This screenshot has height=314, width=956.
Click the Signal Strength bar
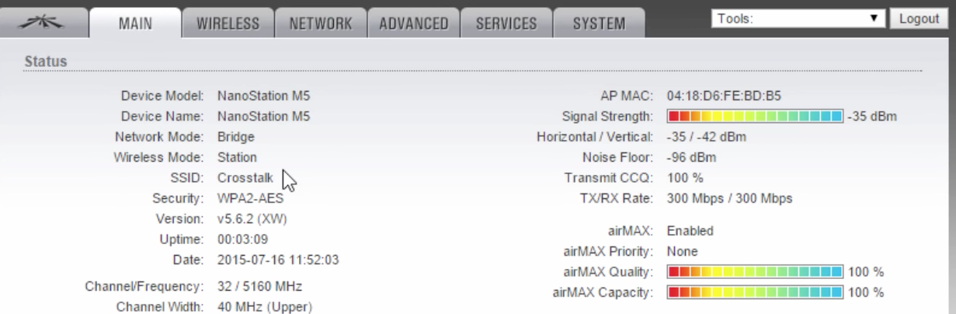point(755,117)
